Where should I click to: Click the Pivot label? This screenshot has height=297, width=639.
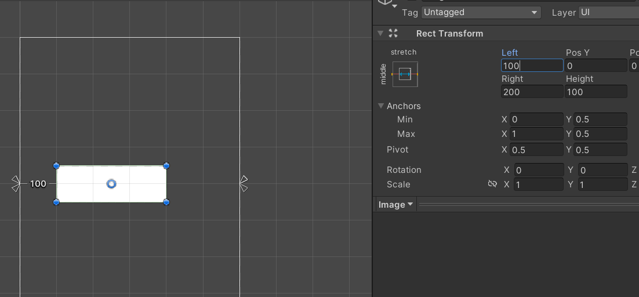click(x=397, y=150)
